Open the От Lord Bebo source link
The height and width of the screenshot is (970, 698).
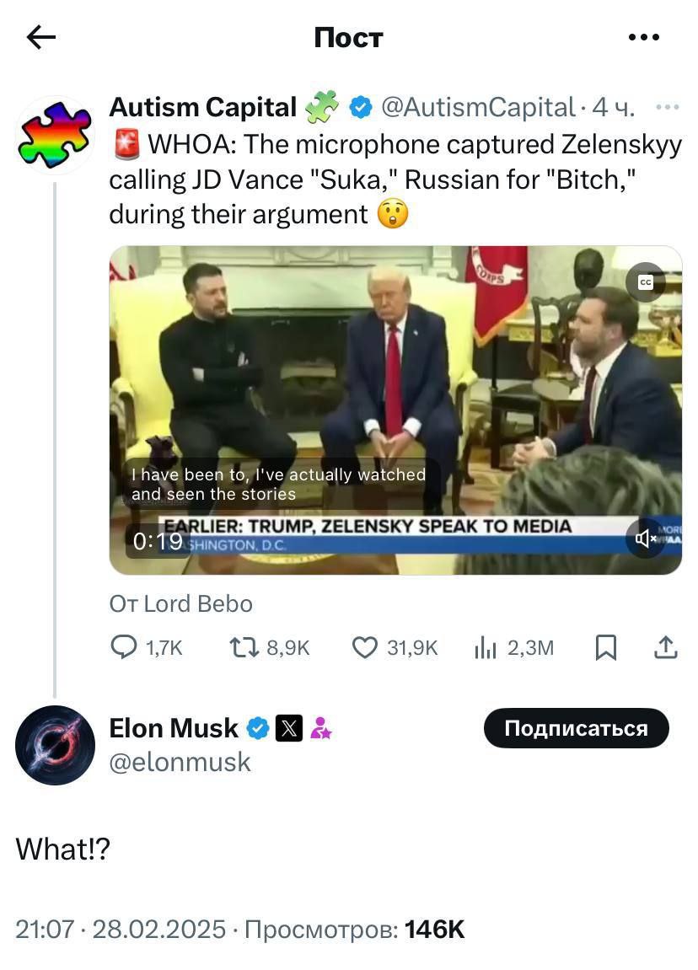coord(181,603)
